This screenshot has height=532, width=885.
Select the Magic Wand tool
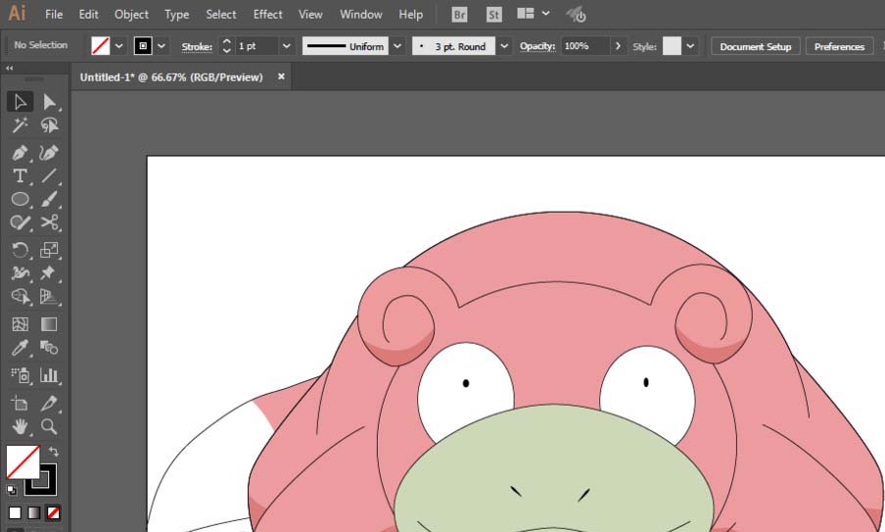point(20,126)
